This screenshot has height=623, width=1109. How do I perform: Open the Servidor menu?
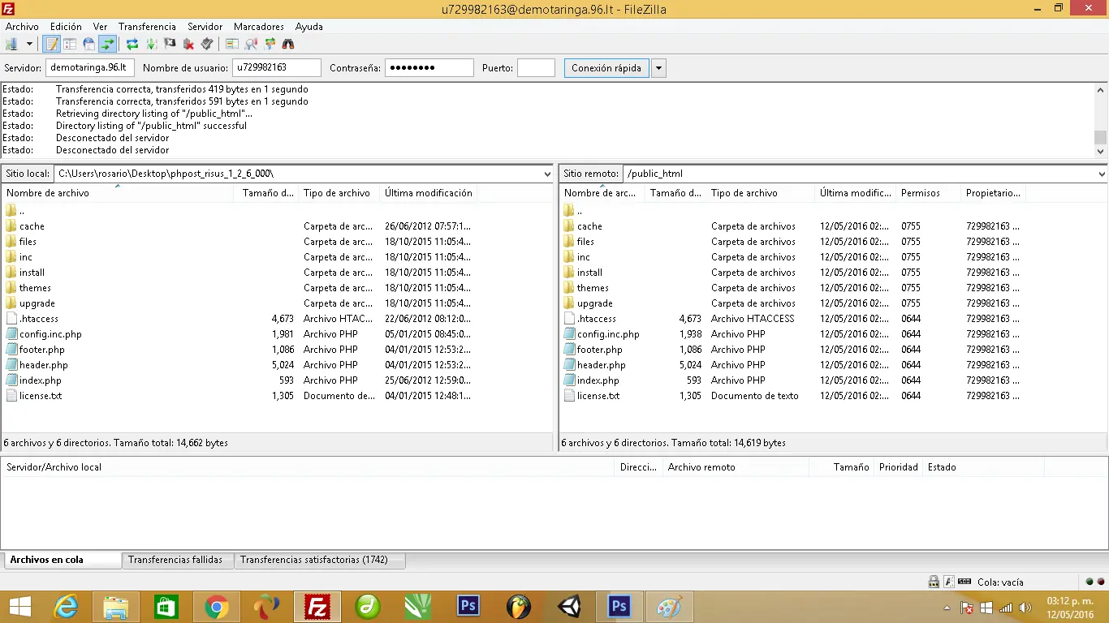coord(205,27)
